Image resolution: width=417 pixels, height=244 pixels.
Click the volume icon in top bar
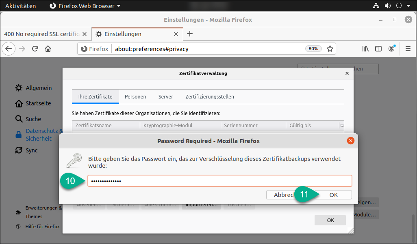(387, 6)
